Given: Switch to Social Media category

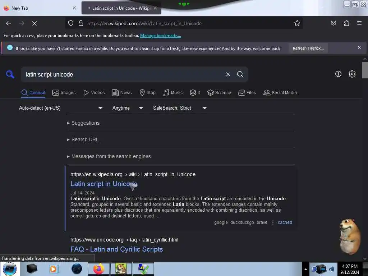Looking at the screenshot, I should click(280, 93).
